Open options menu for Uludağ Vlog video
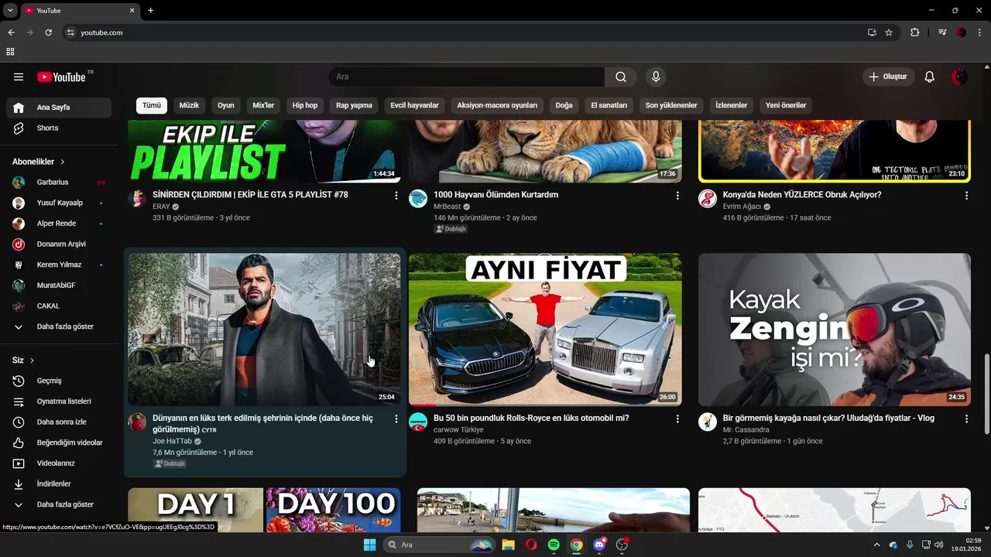The image size is (991, 557). click(966, 419)
